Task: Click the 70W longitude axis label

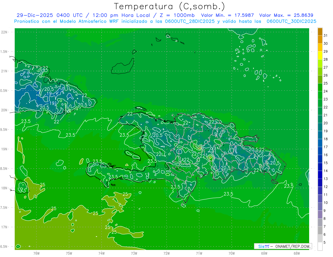Action: pos(232,253)
